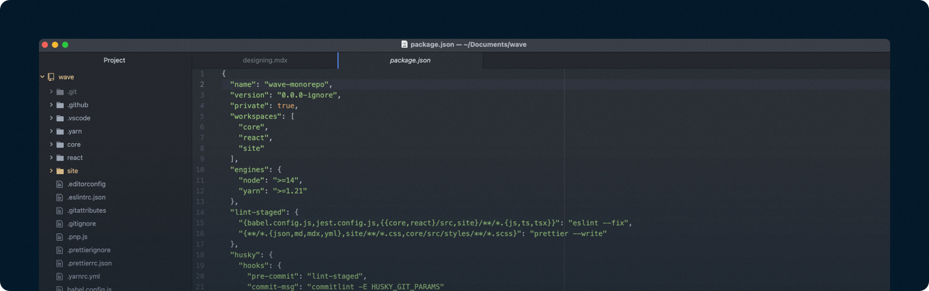
Task: Click the .git folder icon
Action: [60, 92]
